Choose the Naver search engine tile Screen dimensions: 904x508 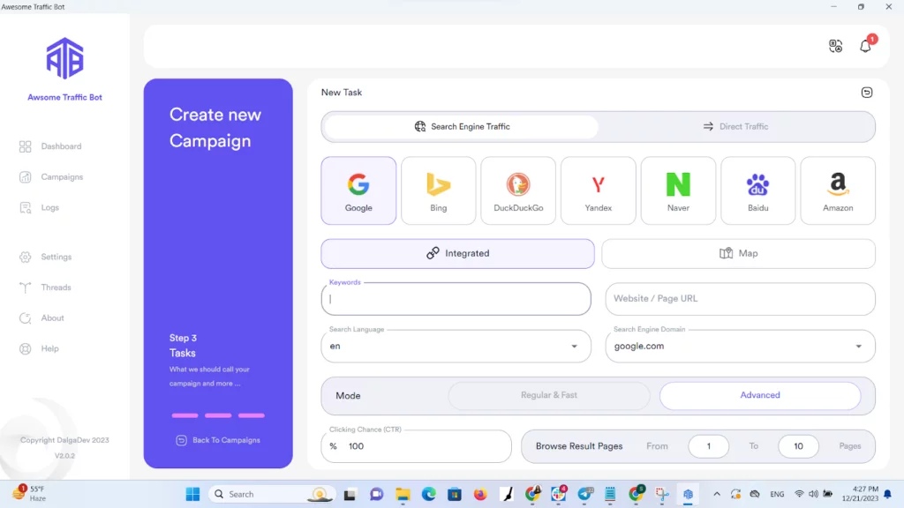tap(678, 190)
